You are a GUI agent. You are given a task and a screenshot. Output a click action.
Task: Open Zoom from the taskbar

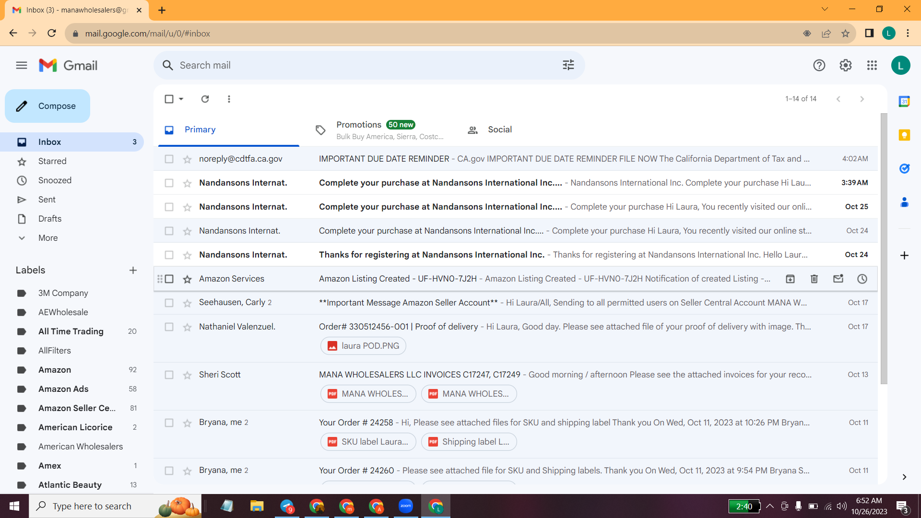pos(405,506)
